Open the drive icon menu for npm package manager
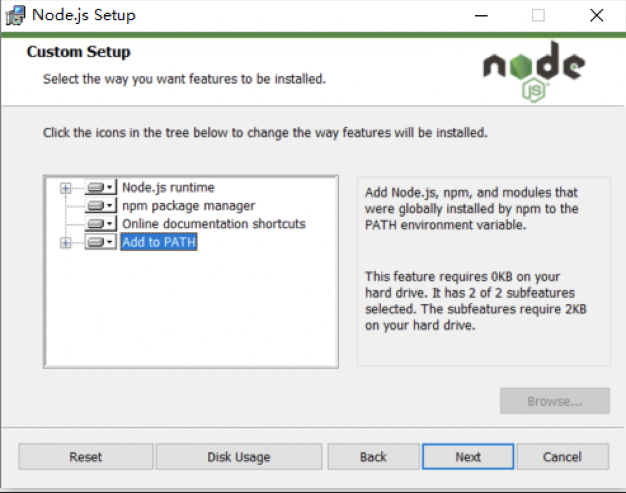The height and width of the screenshot is (493, 626). point(100,206)
